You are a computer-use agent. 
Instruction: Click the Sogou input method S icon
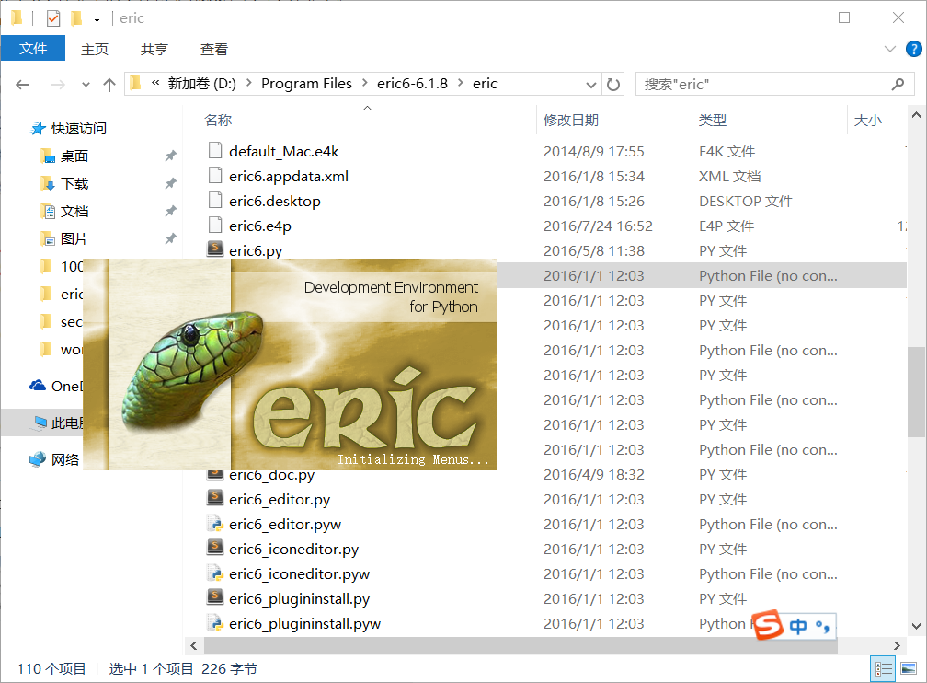pos(768,626)
